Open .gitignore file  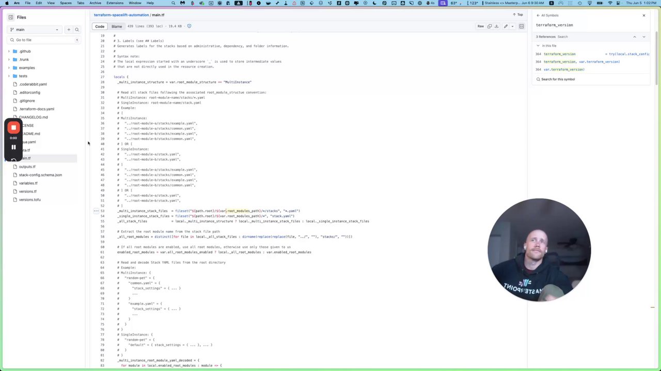point(27,100)
